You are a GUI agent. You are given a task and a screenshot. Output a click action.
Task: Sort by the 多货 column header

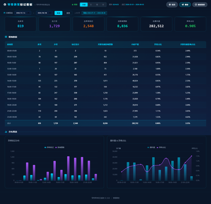[x=40, y=45]
